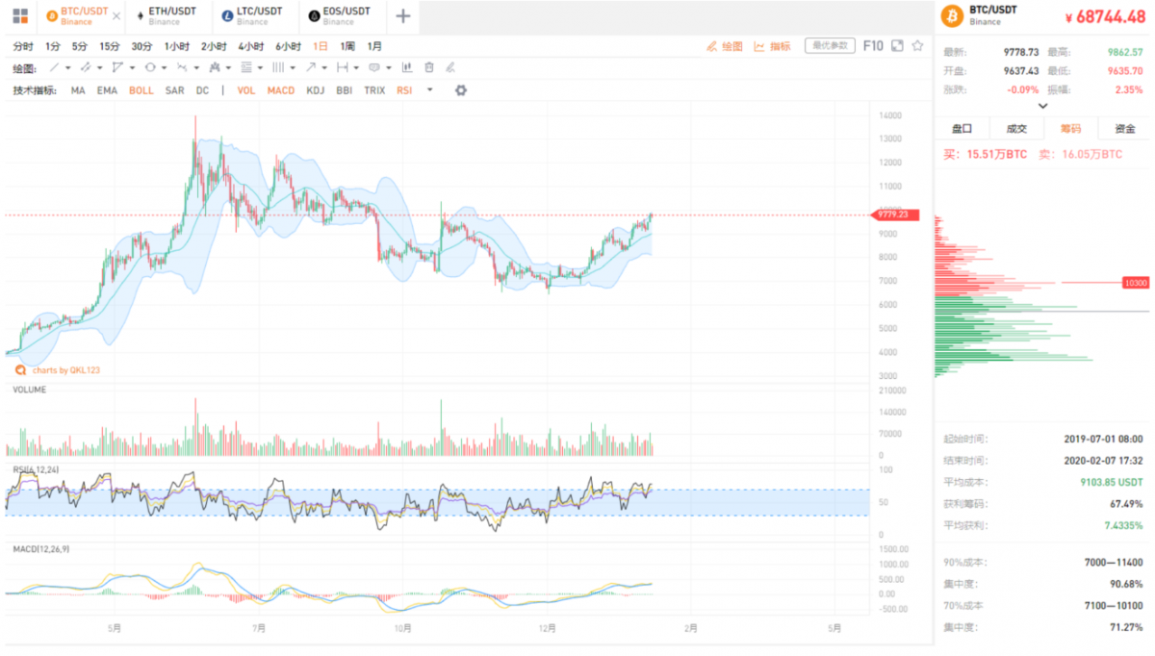Open indicator settings gear icon

point(461,89)
